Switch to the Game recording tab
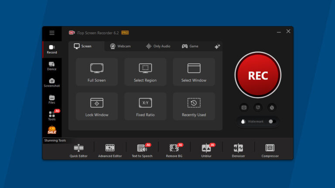This screenshot has width=335, height=188. click(190, 46)
